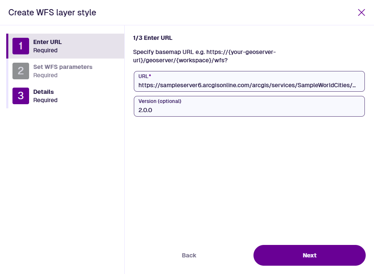The height and width of the screenshot is (274, 374).
Task: Proceed with the purple Next button
Action: (x=309, y=255)
